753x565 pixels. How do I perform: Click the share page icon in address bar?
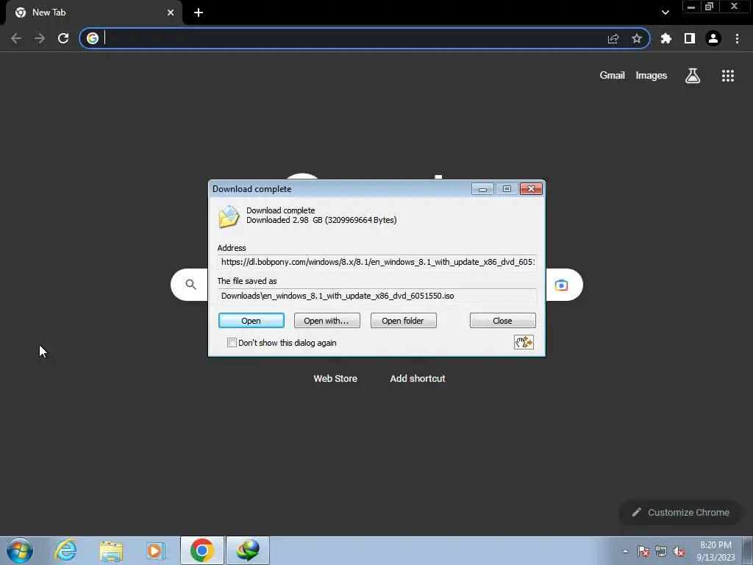pyautogui.click(x=613, y=38)
